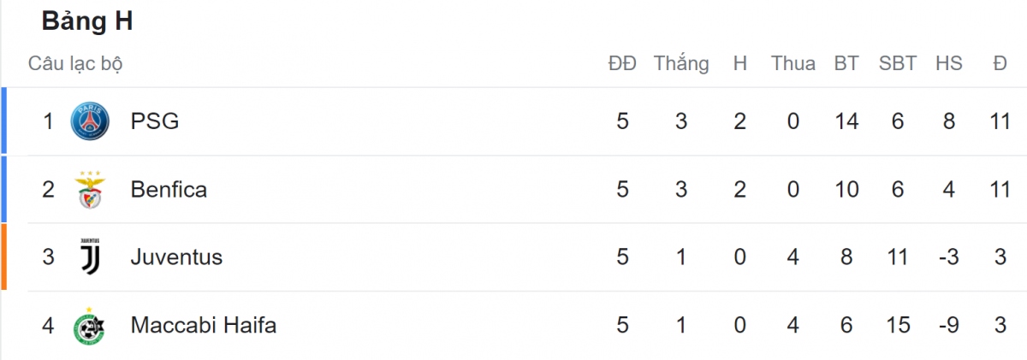Select the Maccabi Haifa team name
This screenshot has width=1027, height=360.
[203, 325]
